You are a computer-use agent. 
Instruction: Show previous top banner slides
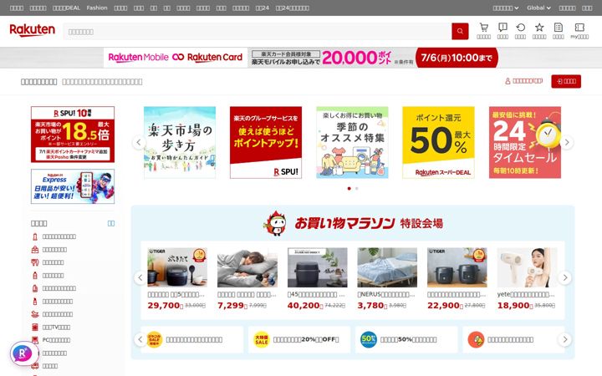click(x=139, y=142)
